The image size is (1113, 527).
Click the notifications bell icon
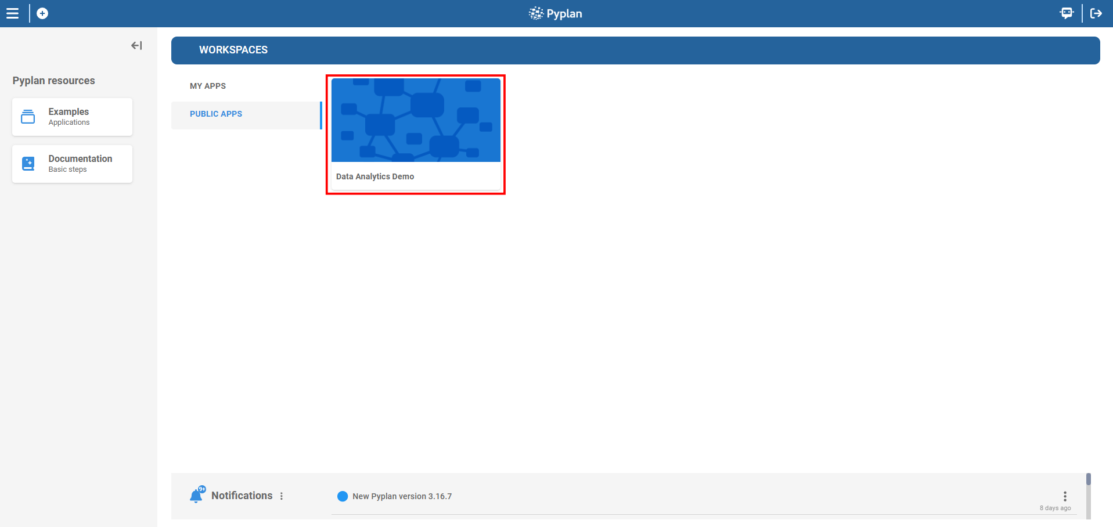tap(197, 496)
